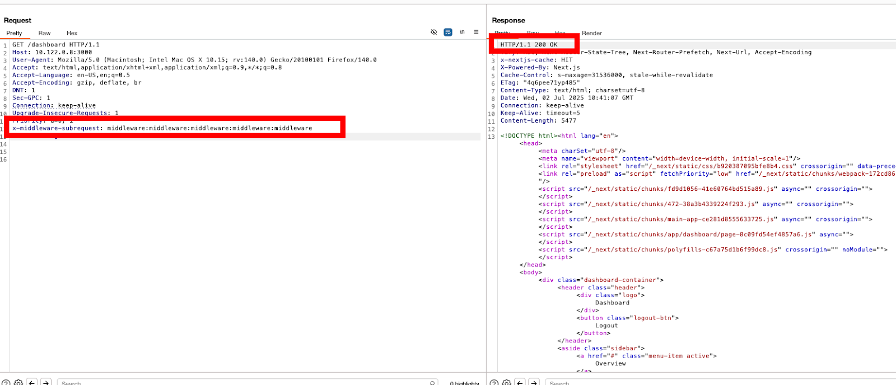Click the ETag response header
Image resolution: width=896 pixels, height=385 pixels.
tap(540, 83)
